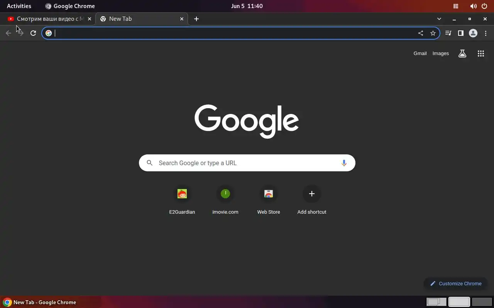Open the imovie.com shortcut
The height and width of the screenshot is (308, 494).
tap(225, 200)
